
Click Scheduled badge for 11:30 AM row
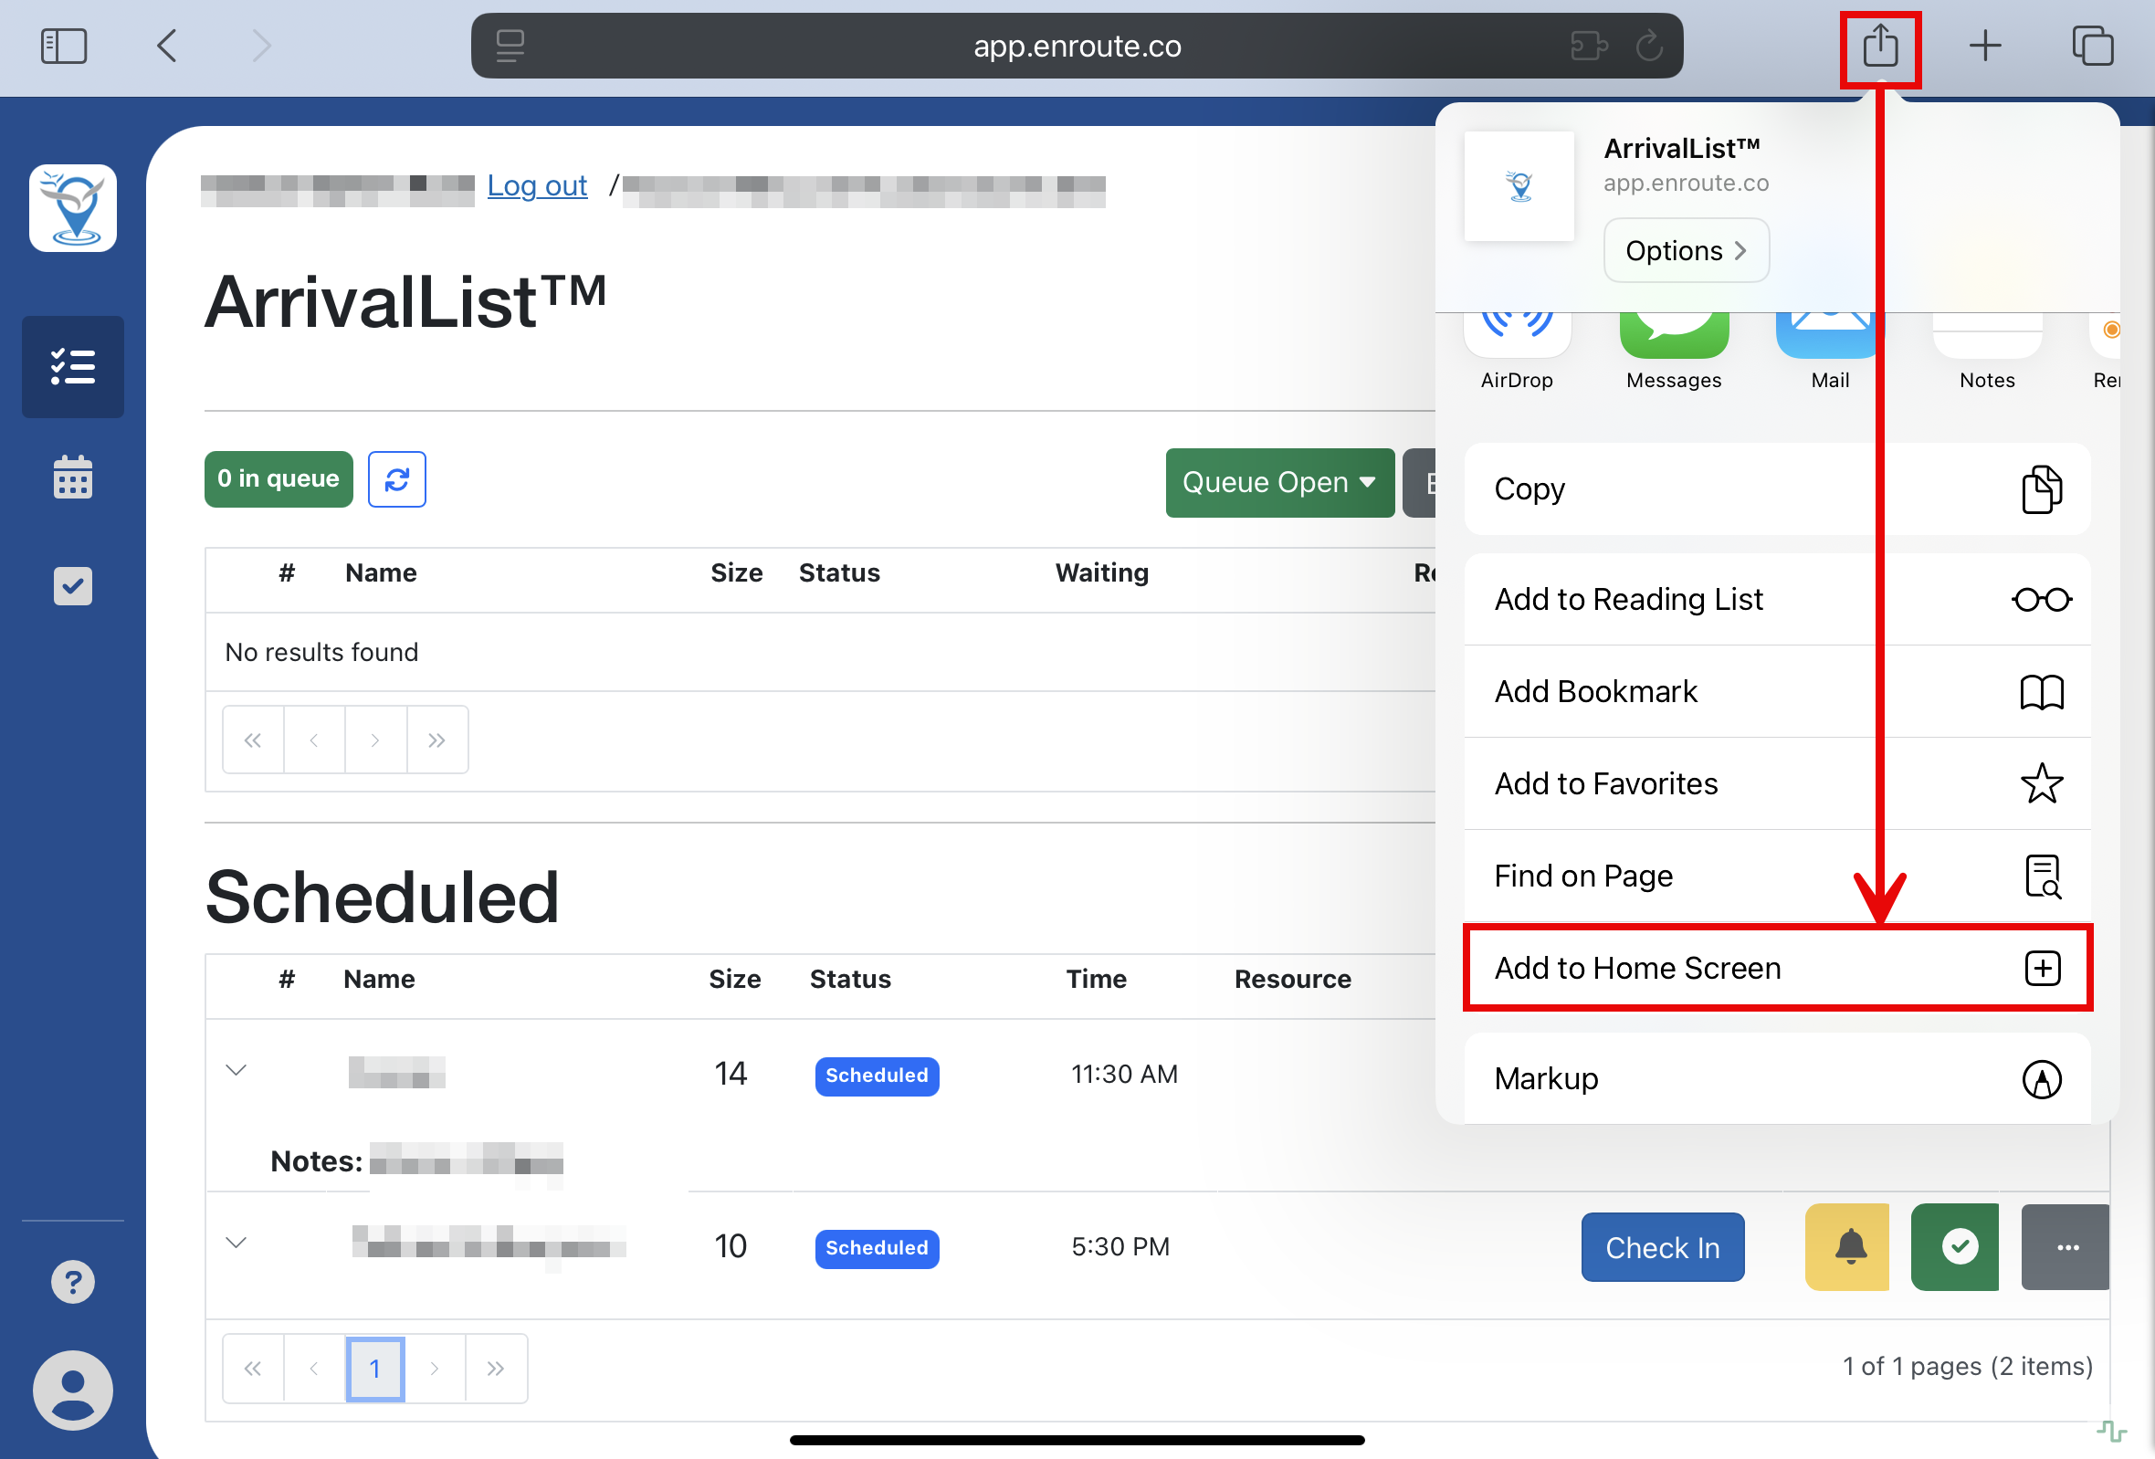click(877, 1076)
